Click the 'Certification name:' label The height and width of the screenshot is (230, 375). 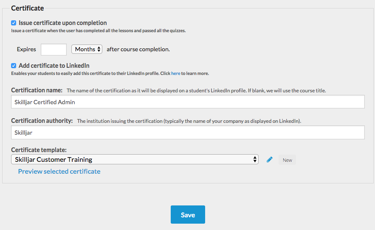[x=37, y=90]
